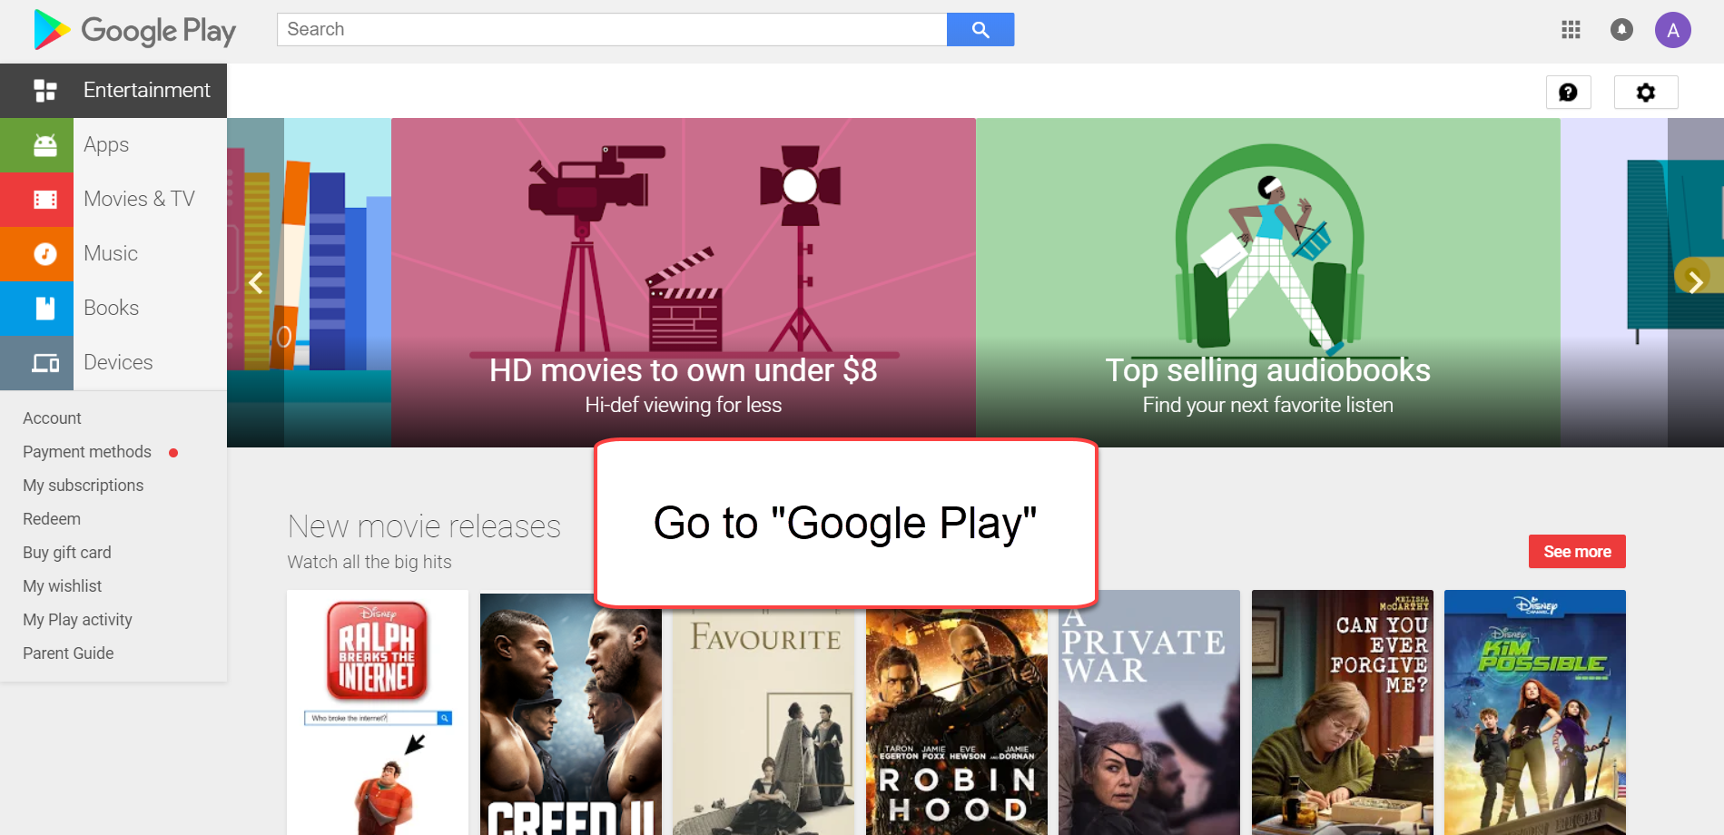Open Ralph Breaks the Internet poster
Viewport: 1724px width, 835px height.
(x=378, y=712)
